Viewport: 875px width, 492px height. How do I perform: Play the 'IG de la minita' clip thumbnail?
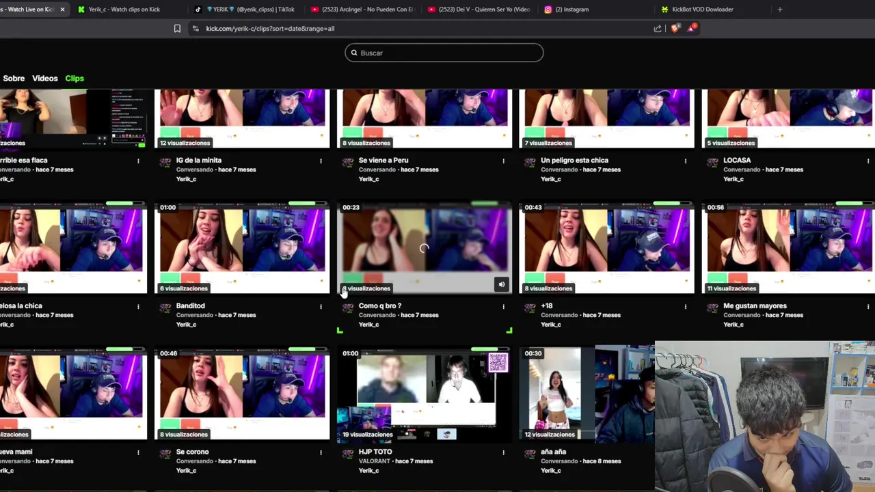coord(242,119)
